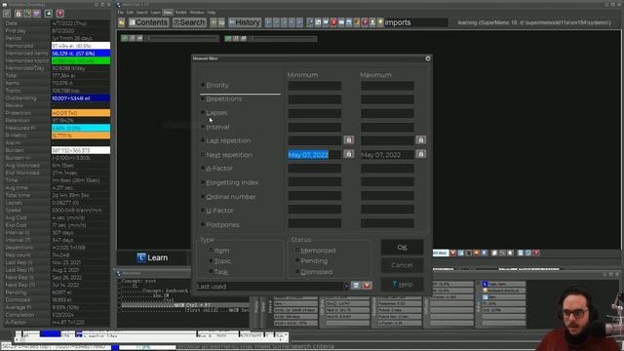
Task: Click the blue Outstanding value bar
Action: pos(81,97)
